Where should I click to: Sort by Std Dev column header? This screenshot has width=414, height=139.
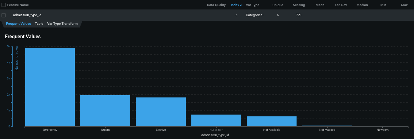pos(341,5)
